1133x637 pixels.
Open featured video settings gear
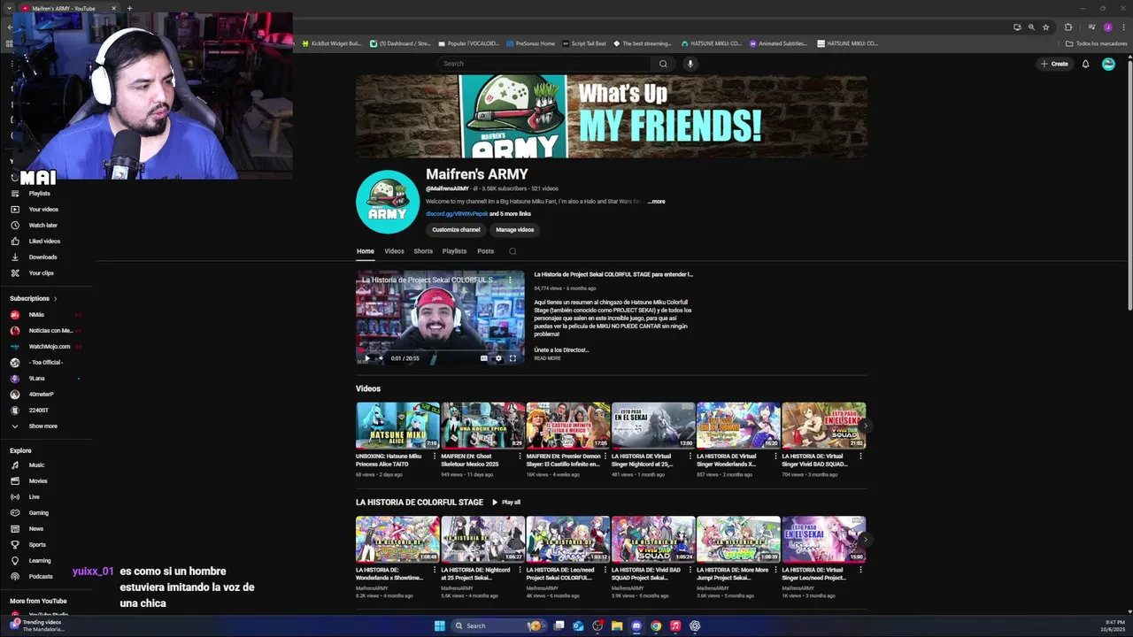pyautogui.click(x=498, y=358)
